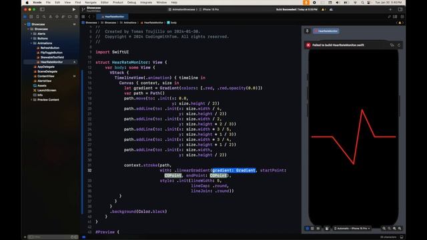Collapse the Showcase group folder
This screenshot has height=240, width=427.
point(28,29)
